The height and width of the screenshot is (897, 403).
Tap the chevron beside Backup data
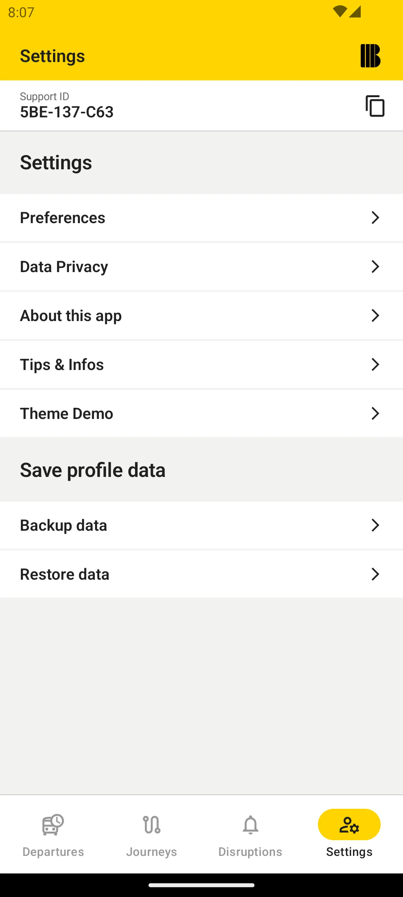375,525
